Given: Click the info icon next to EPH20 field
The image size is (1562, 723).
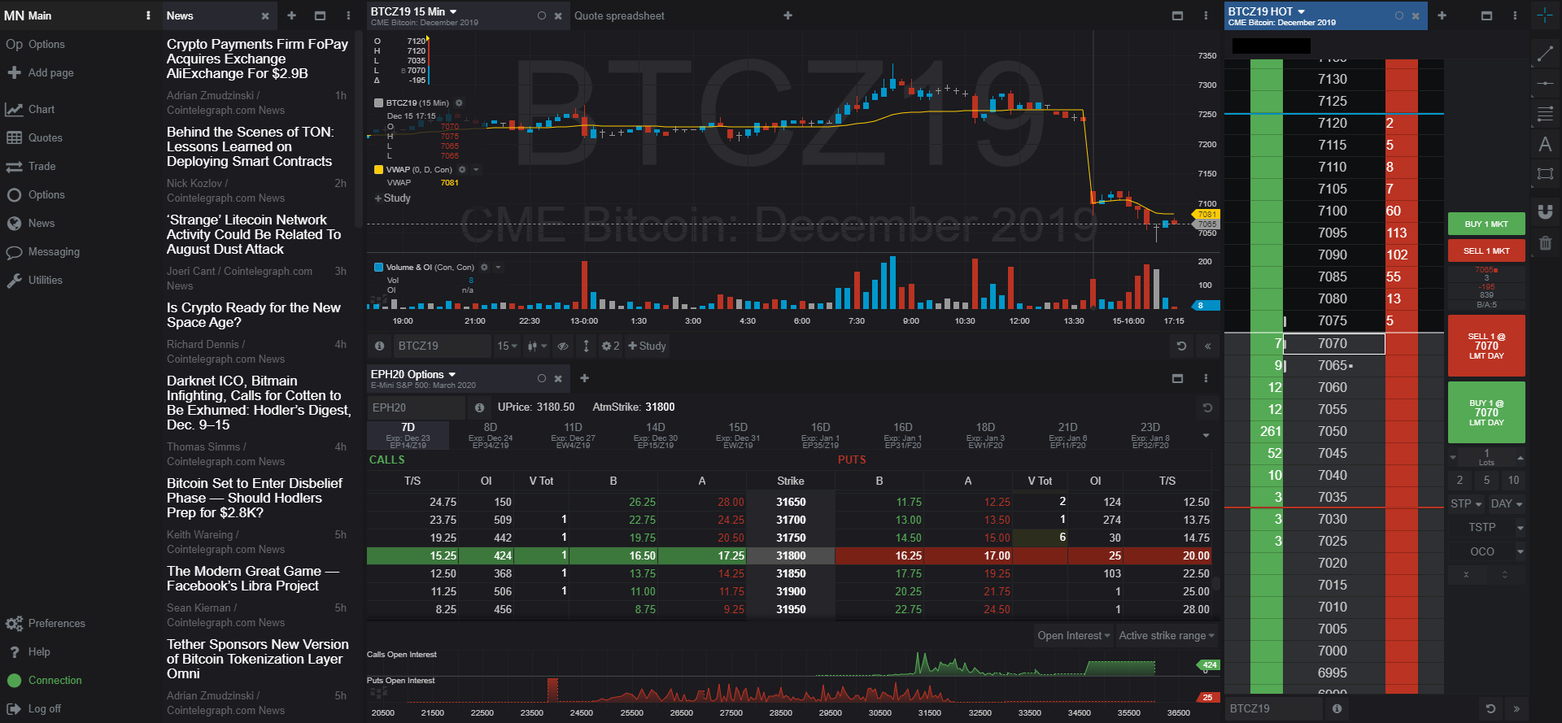Looking at the screenshot, I should click(479, 407).
